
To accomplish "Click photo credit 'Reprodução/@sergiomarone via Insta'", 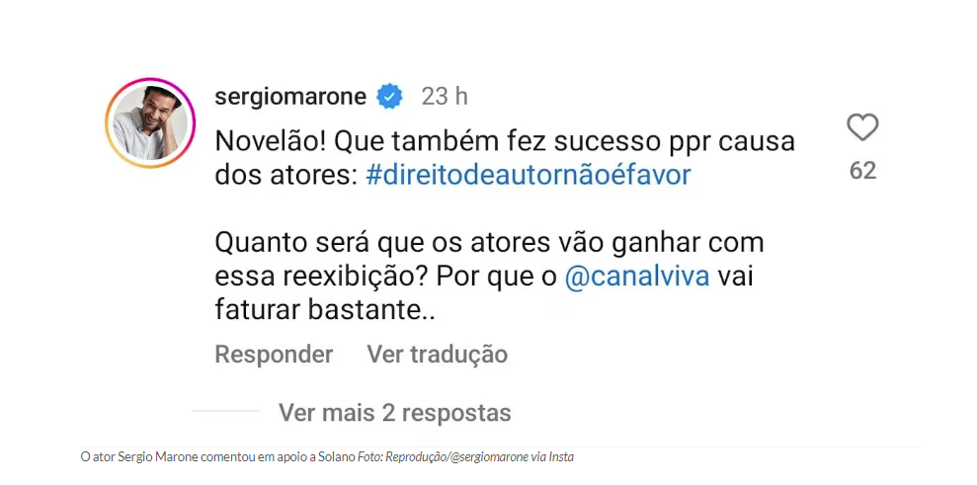I will click(x=480, y=457).
